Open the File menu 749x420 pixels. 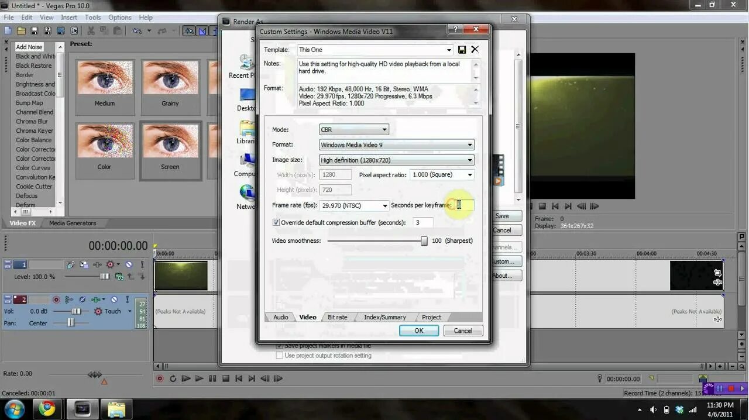9,18
